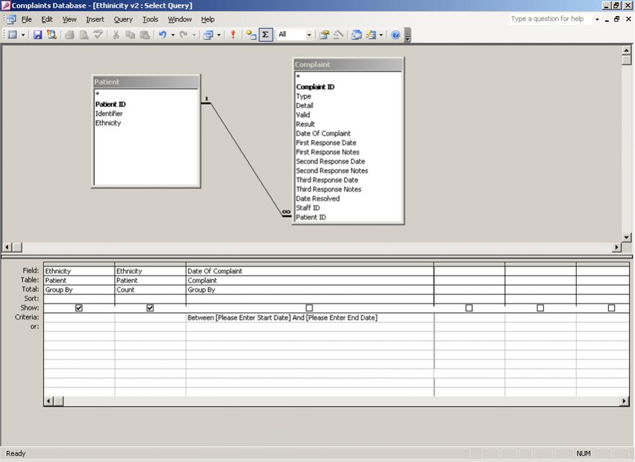The image size is (635, 462).
Task: Expand the Redo history dropdown
Action: point(194,35)
